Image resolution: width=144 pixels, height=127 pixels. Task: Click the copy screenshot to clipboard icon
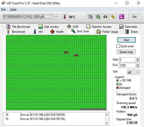(98, 17)
